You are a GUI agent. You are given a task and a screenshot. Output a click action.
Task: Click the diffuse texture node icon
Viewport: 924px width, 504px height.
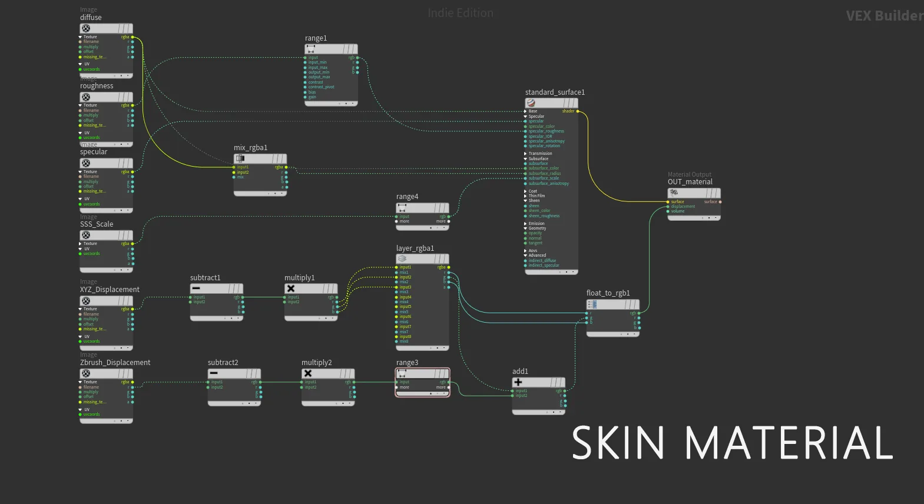coord(86,28)
